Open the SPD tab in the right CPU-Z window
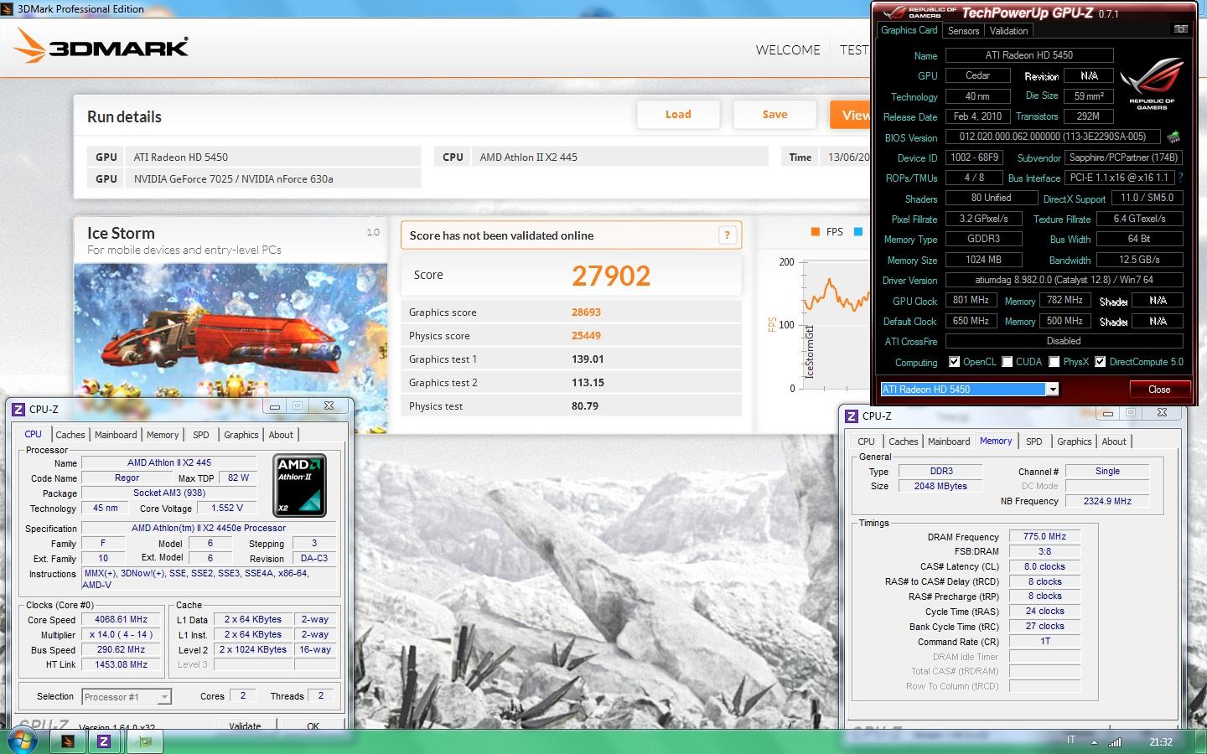Image resolution: width=1207 pixels, height=754 pixels. (1034, 442)
